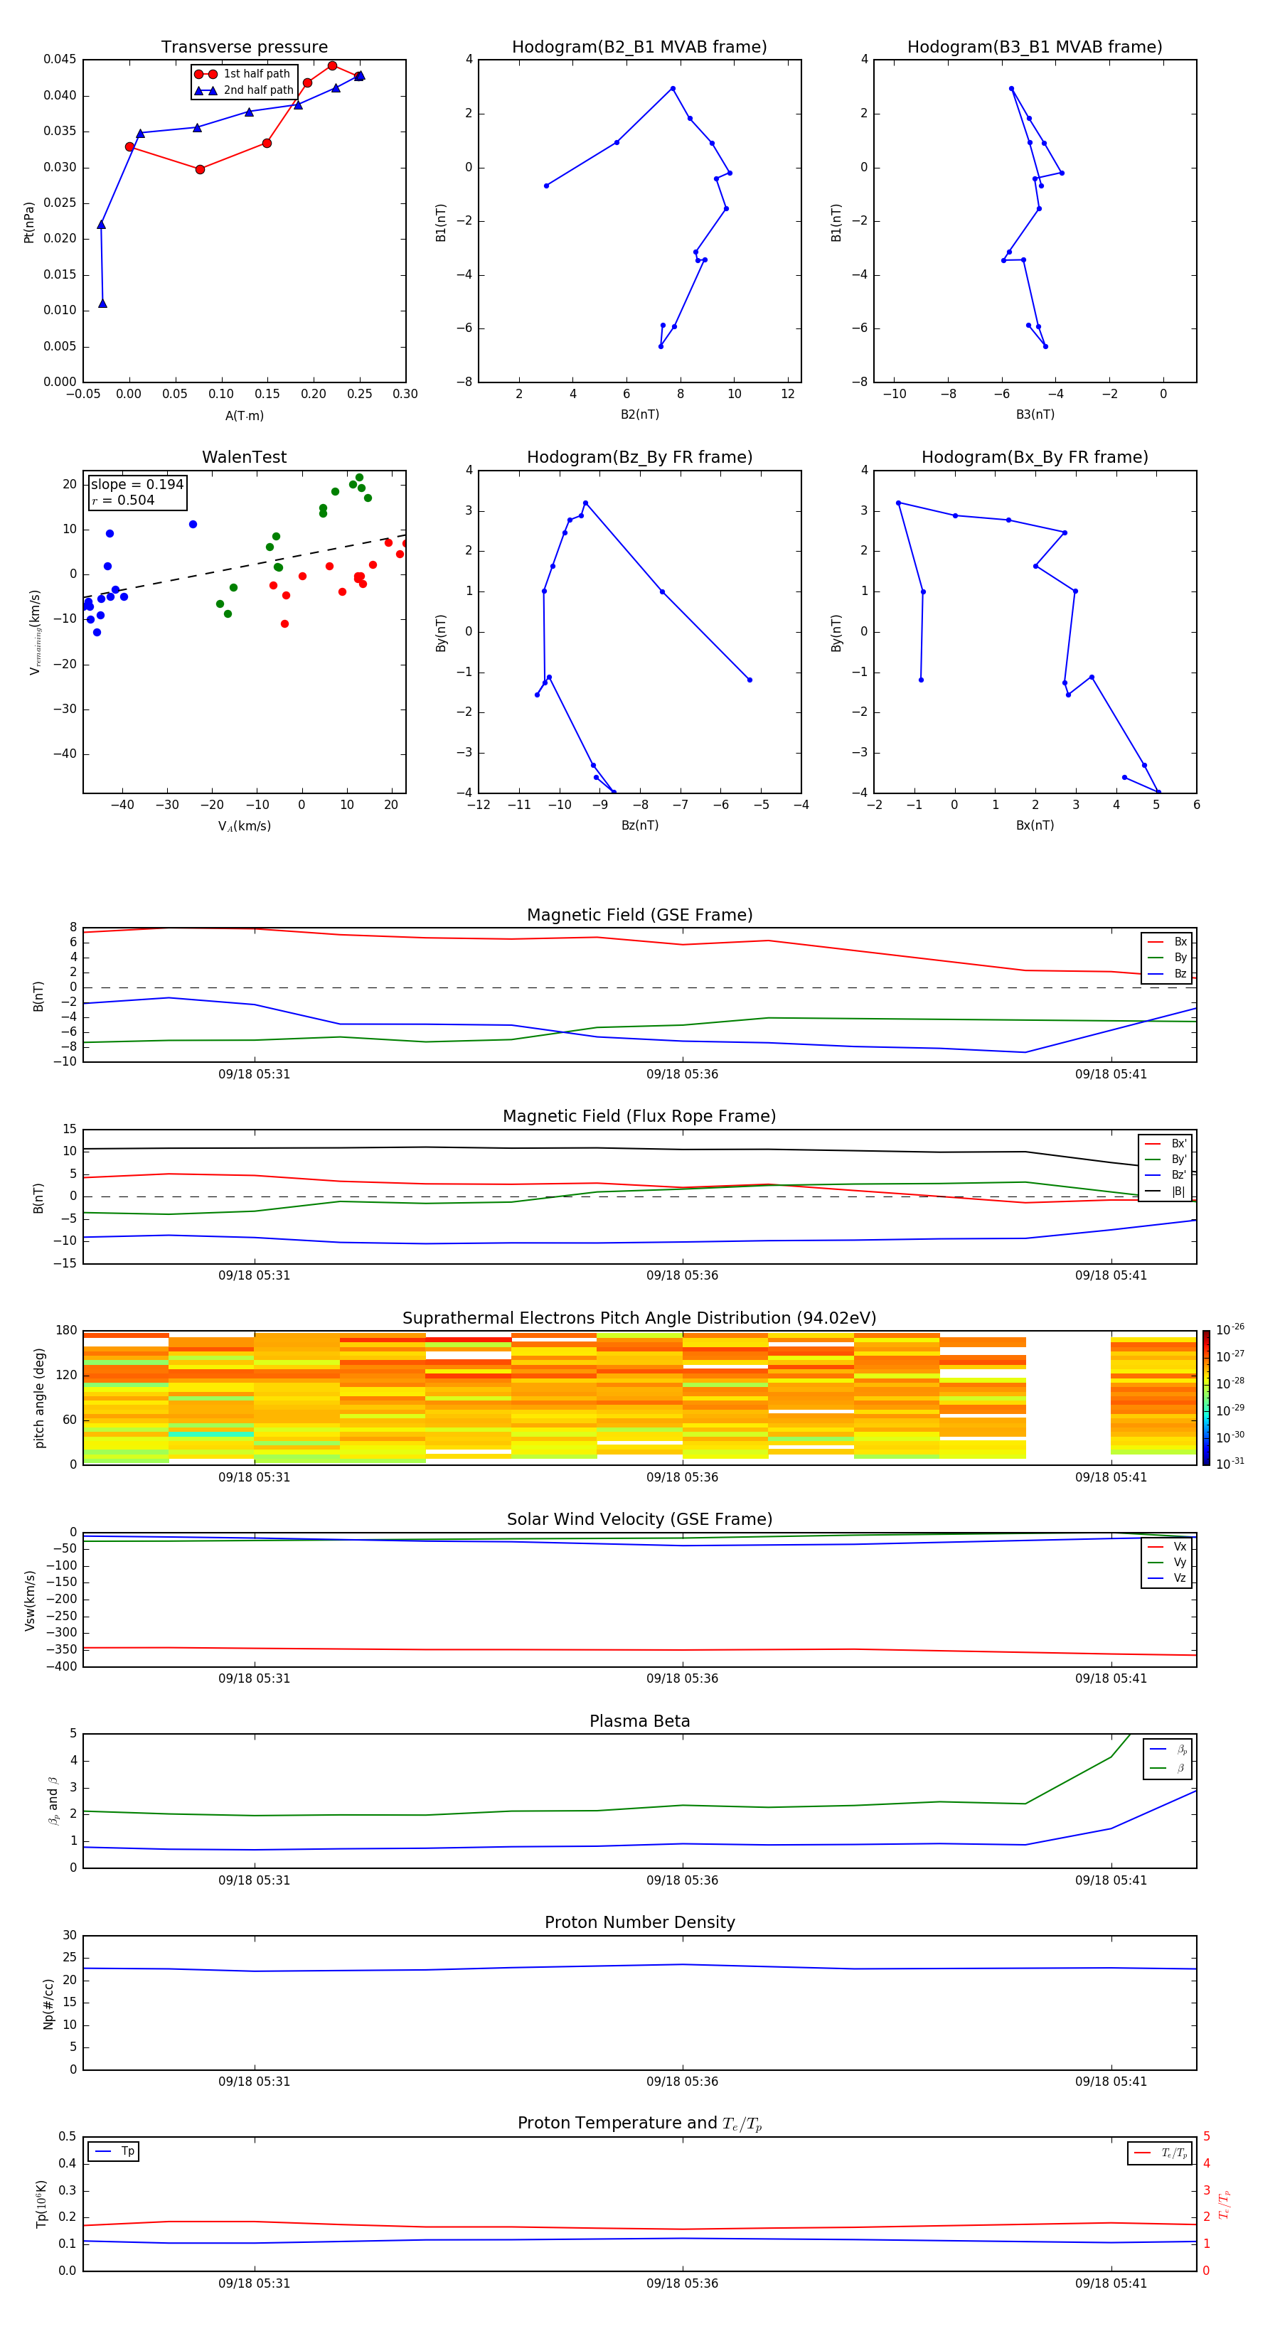
Task: Click the "Hodogram(B3_B1 MVAB frame)" title
Action: pos(1035,48)
